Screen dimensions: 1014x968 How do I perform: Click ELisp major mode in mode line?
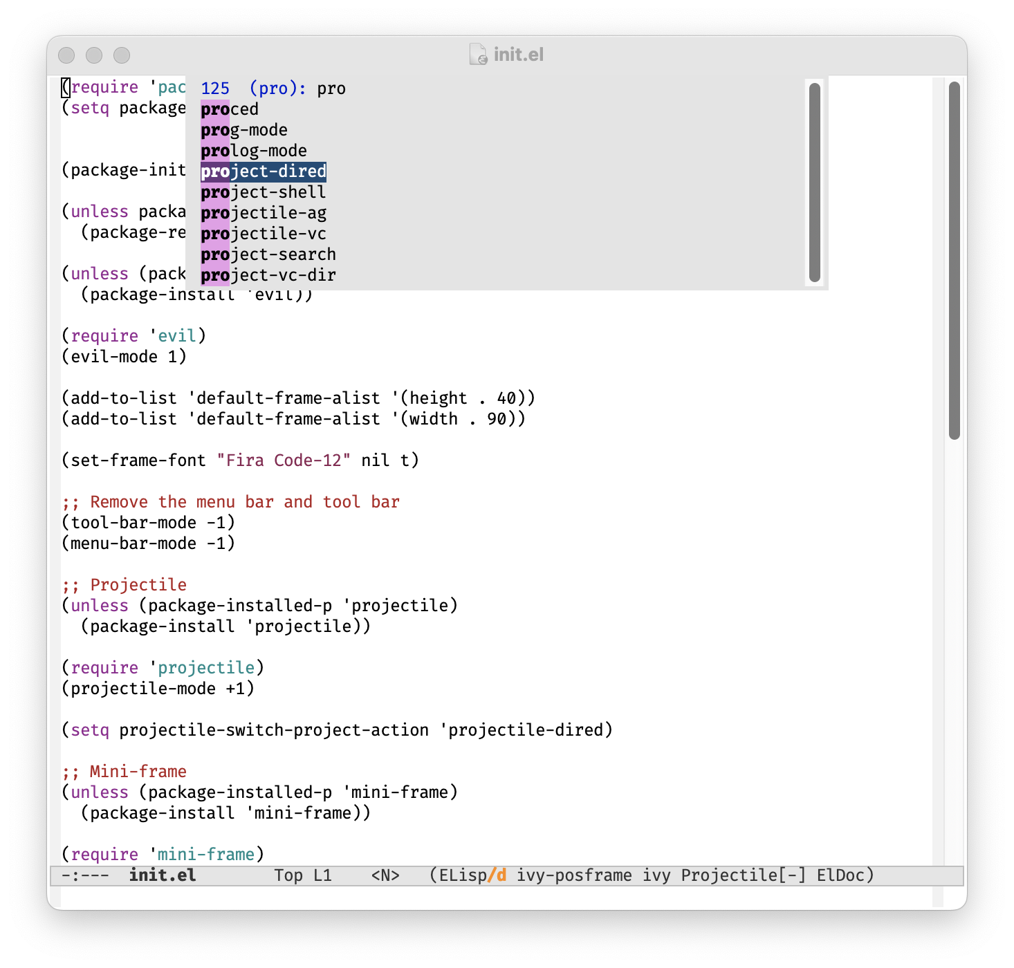click(463, 875)
